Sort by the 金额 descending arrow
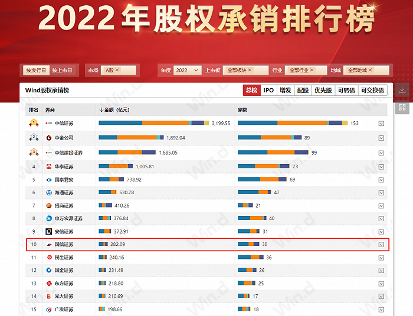 pos(101,110)
